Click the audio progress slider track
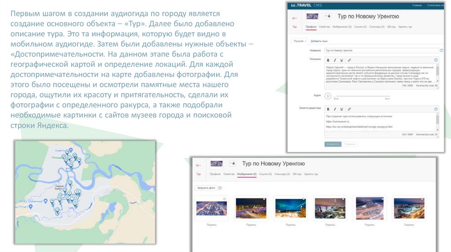The height and width of the screenshot is (252, 451). (x=363, y=96)
